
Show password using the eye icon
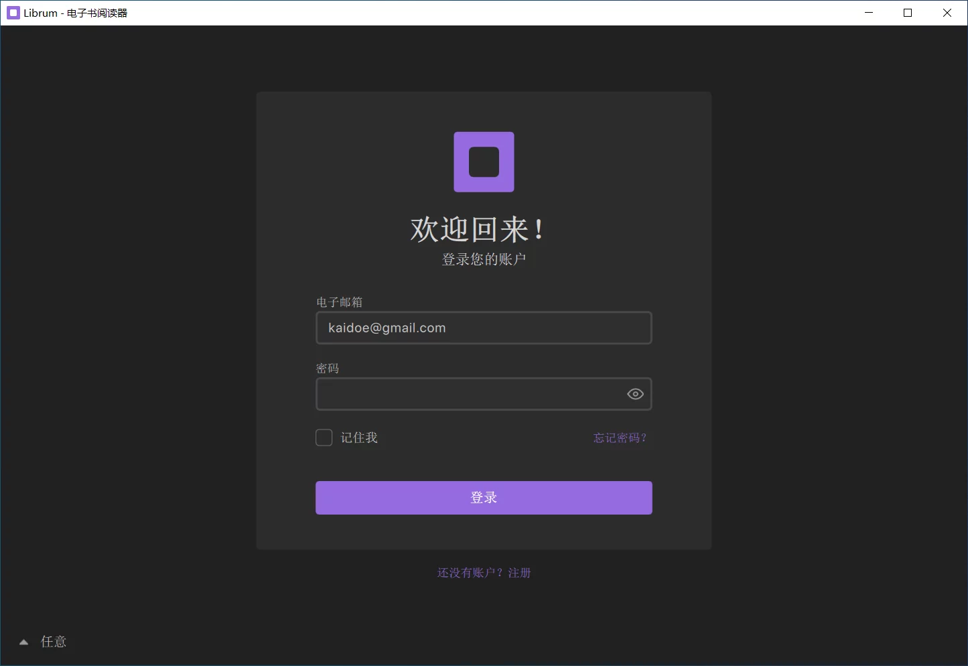pos(635,394)
